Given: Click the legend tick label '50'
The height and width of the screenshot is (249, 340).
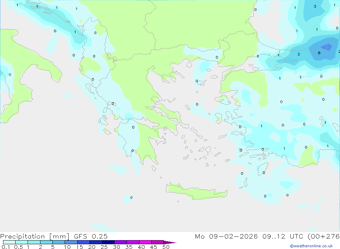Looking at the screenshot, I should [x=166, y=247].
